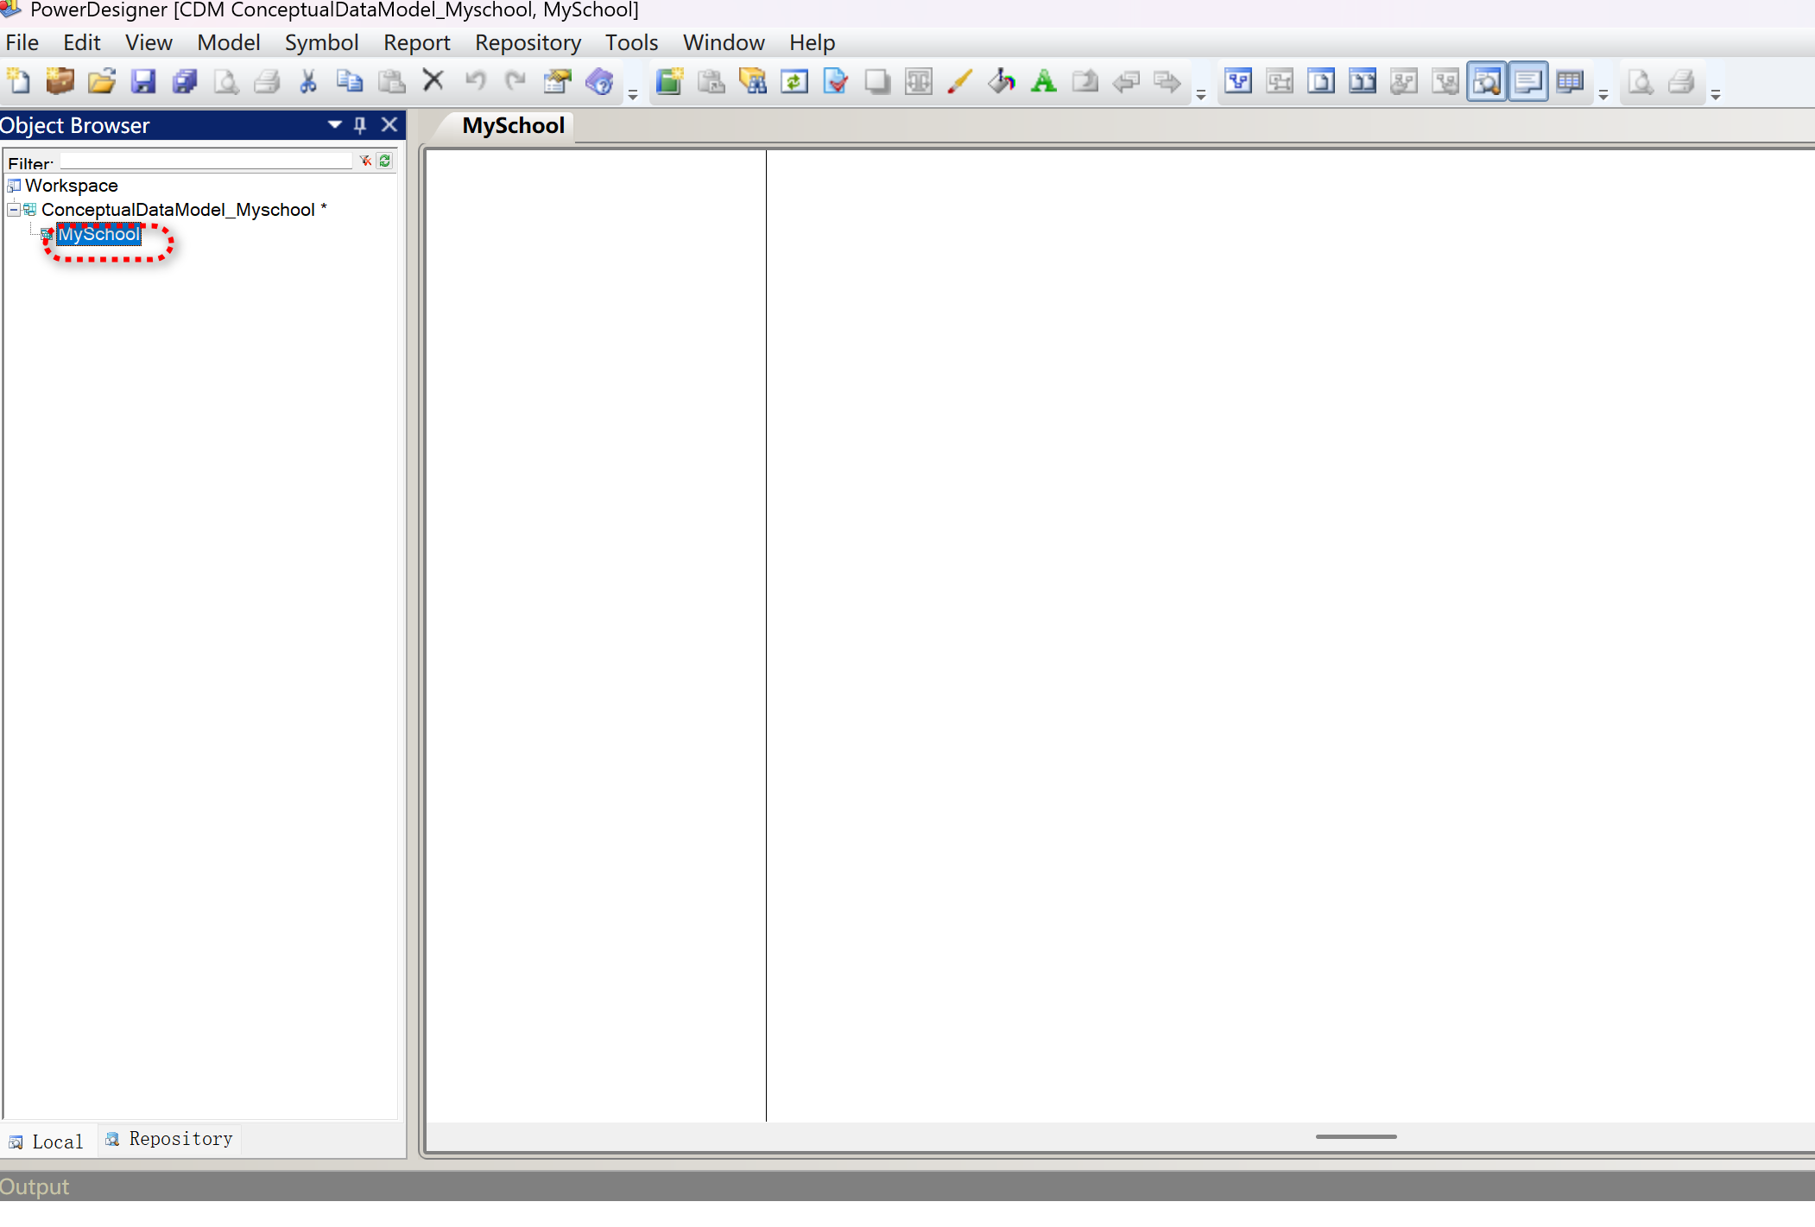Select the Format paintbrush tool
This screenshot has width=1815, height=1227.
[x=959, y=82]
